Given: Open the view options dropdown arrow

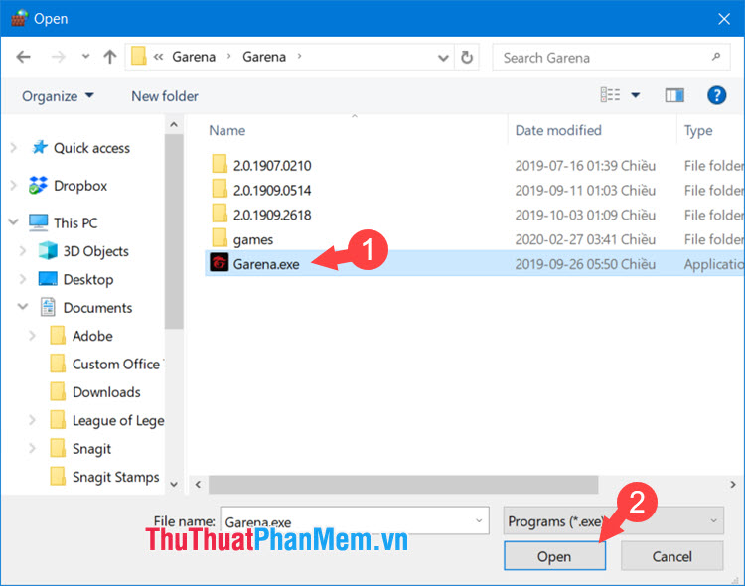Looking at the screenshot, I should point(635,95).
